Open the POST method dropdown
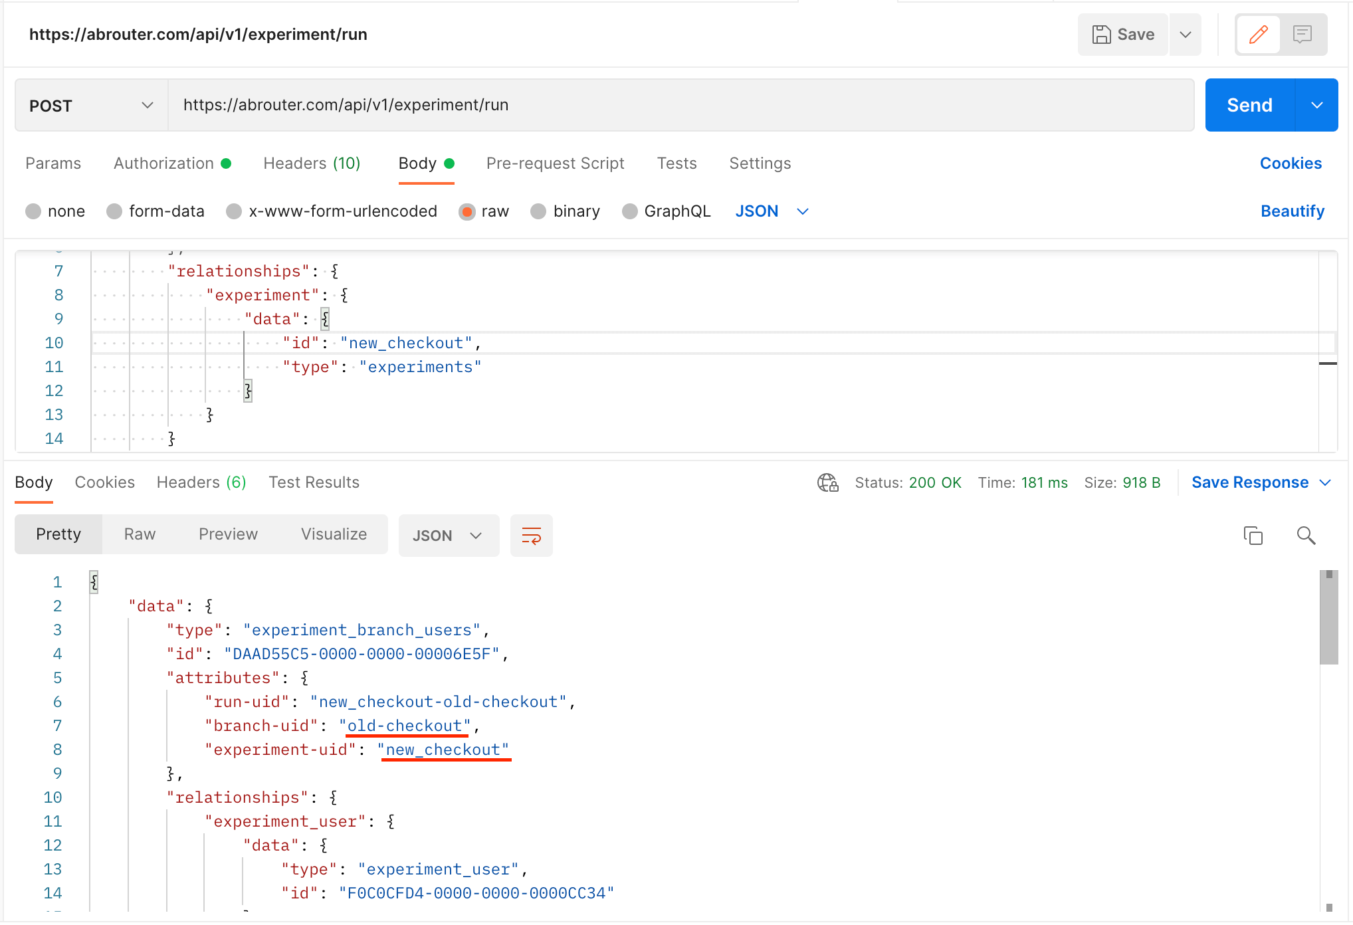 (92, 106)
